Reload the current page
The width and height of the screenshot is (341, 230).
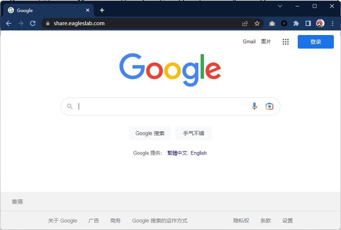33,23
